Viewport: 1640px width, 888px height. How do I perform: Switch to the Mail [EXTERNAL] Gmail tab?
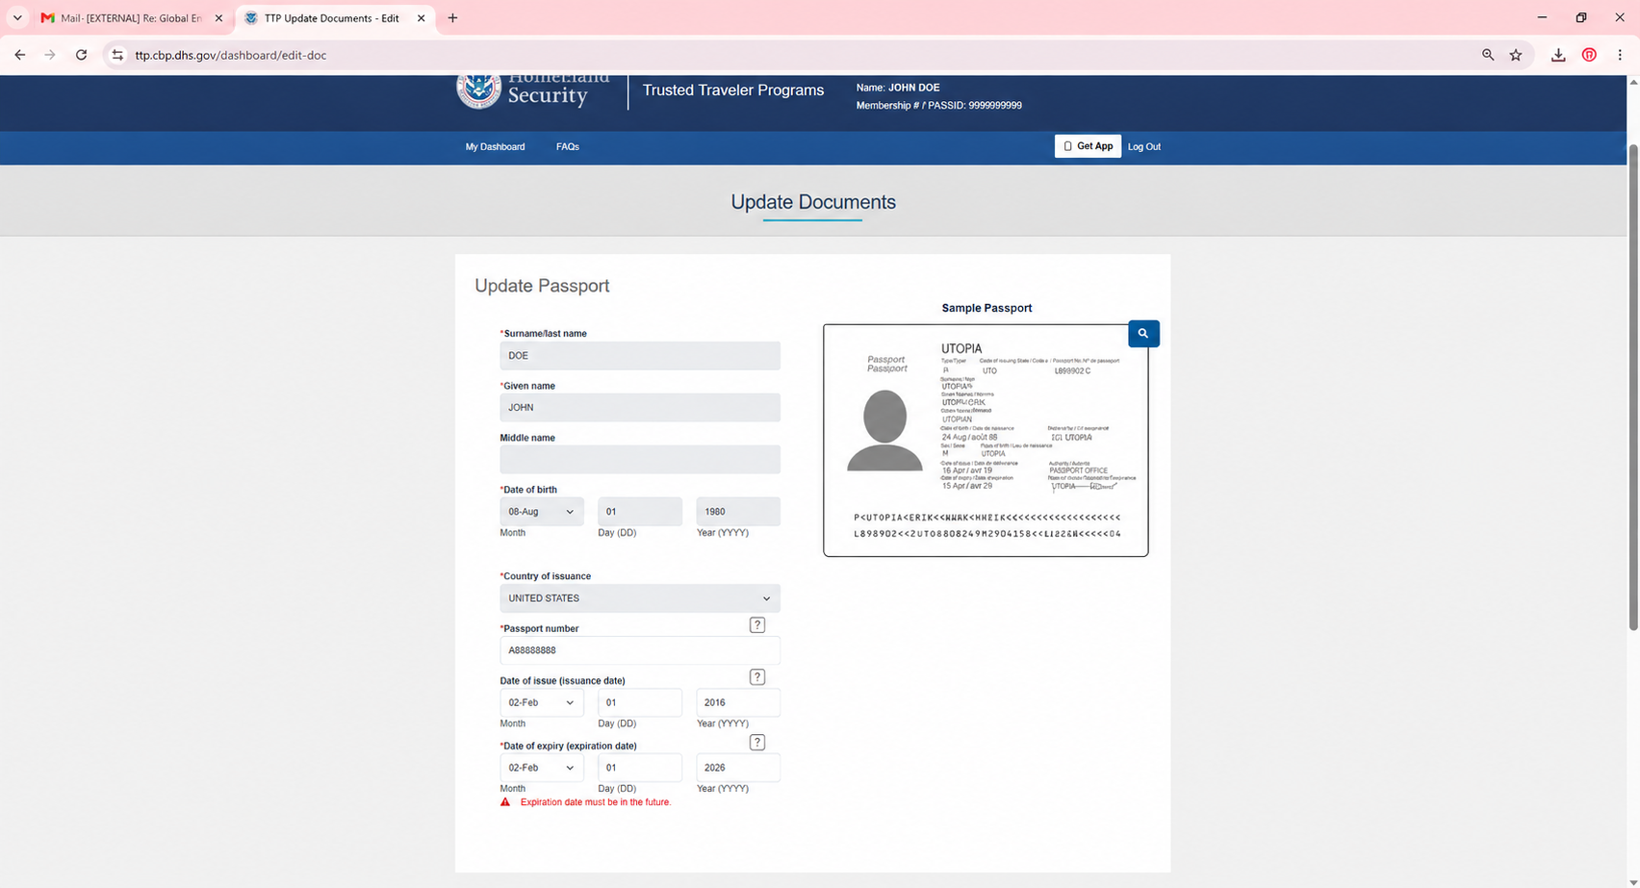132,18
